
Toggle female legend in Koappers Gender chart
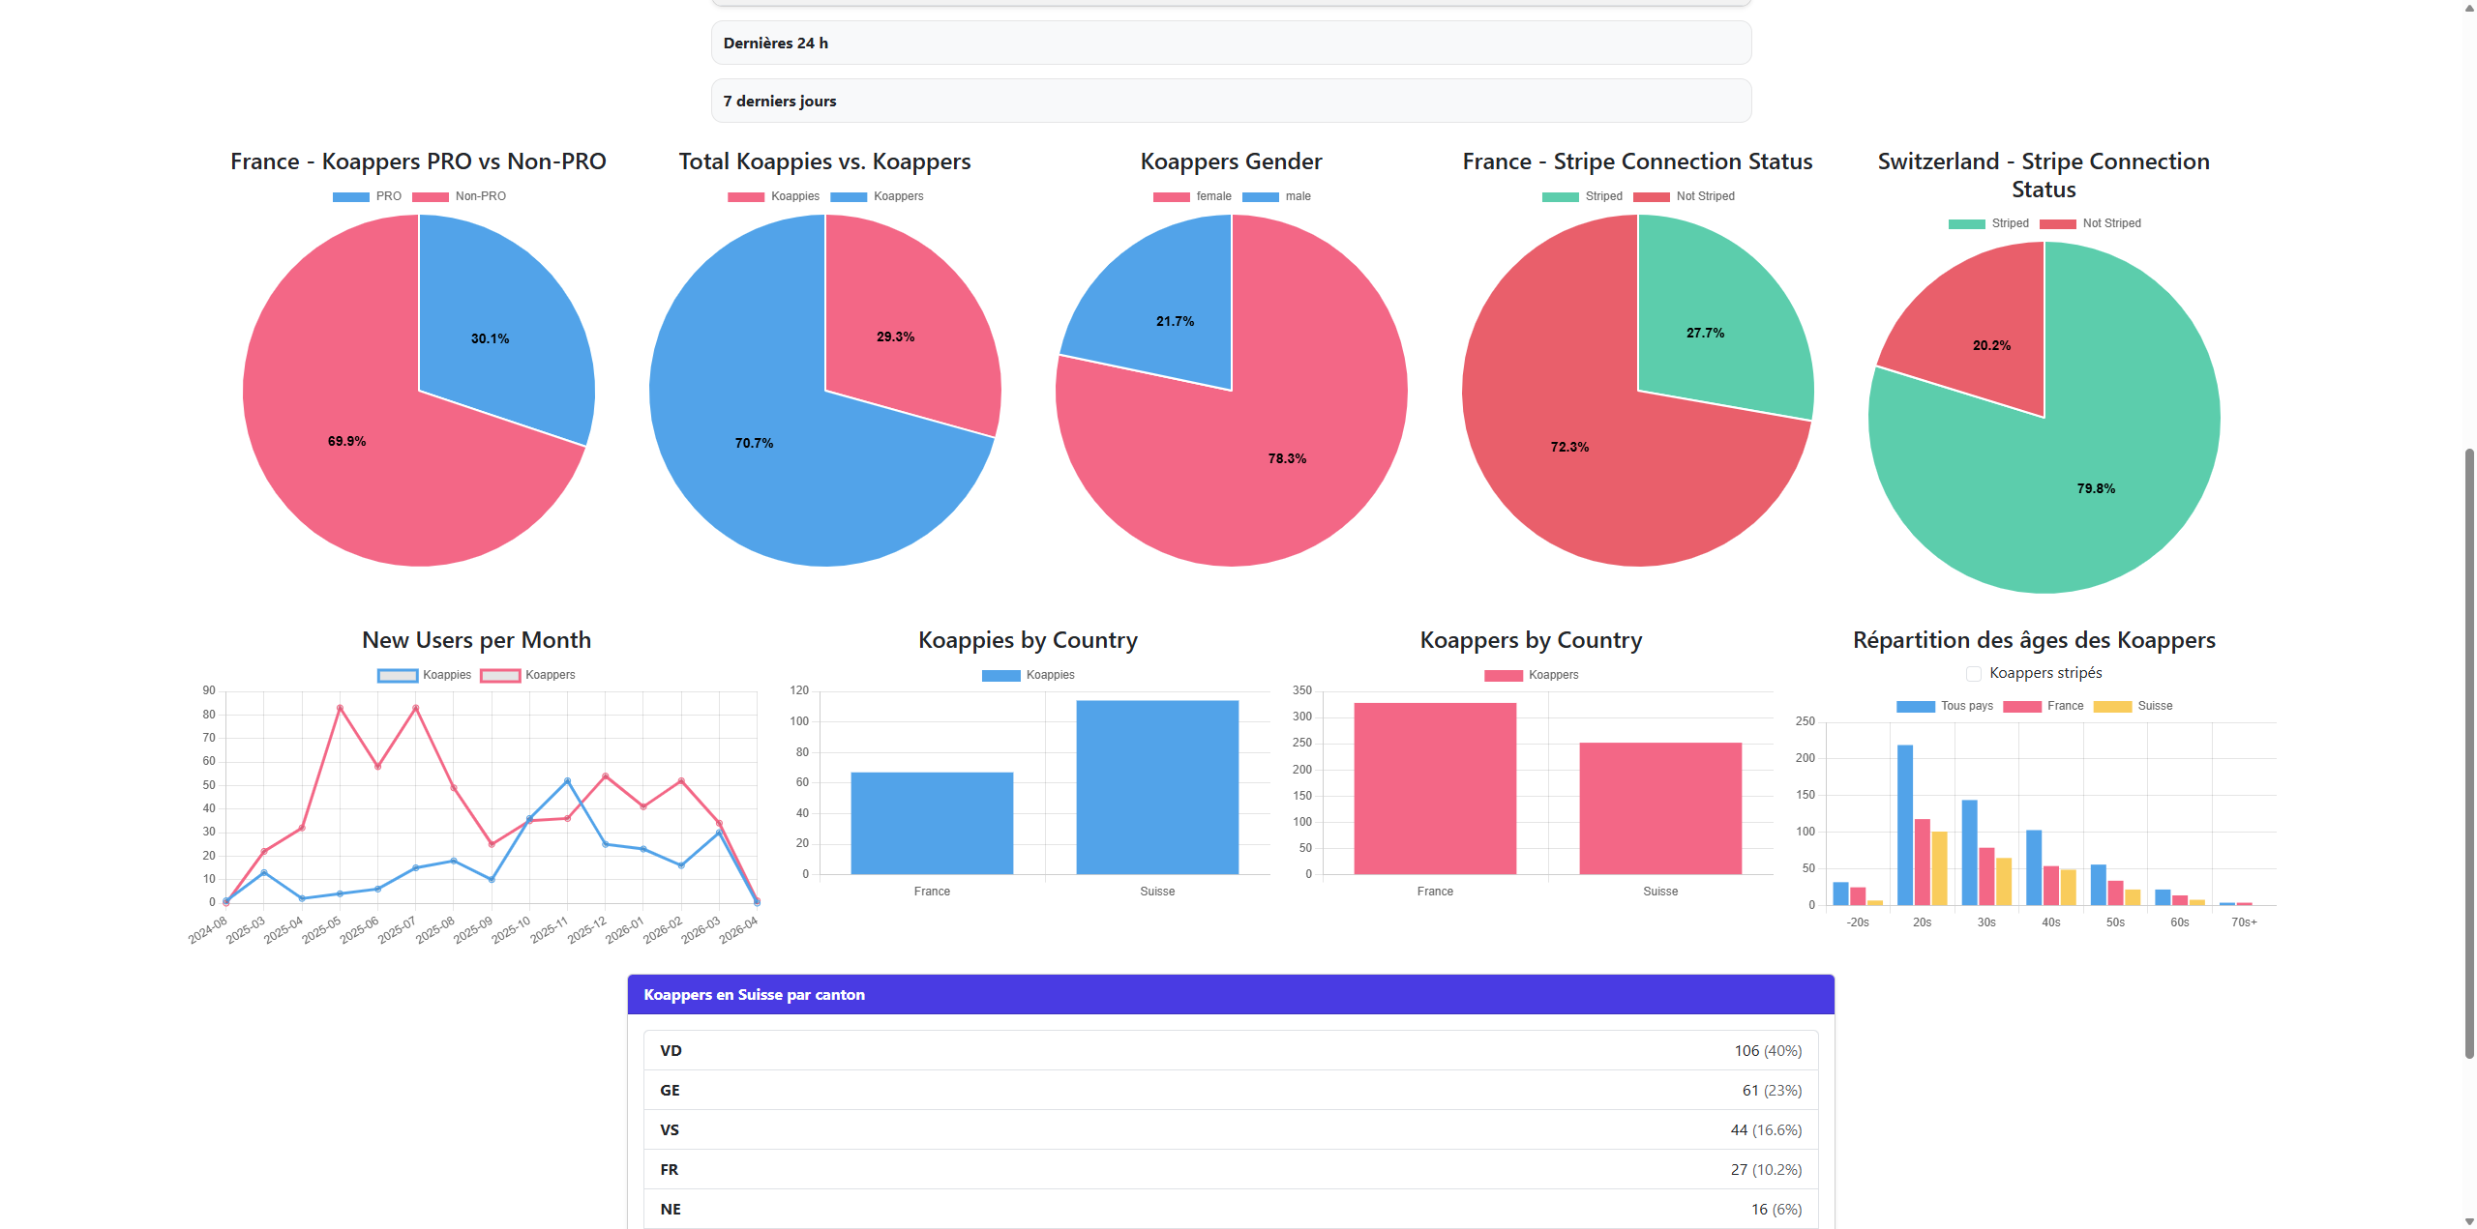1192,196
